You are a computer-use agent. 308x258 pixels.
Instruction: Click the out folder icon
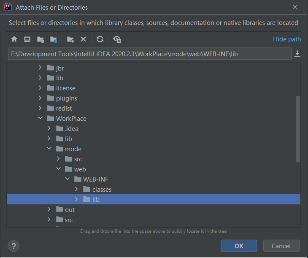click(59, 209)
